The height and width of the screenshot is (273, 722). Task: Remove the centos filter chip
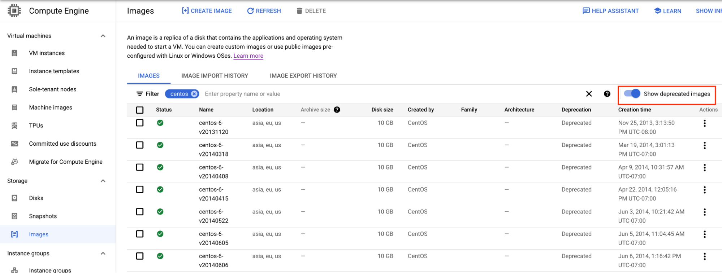coord(194,94)
